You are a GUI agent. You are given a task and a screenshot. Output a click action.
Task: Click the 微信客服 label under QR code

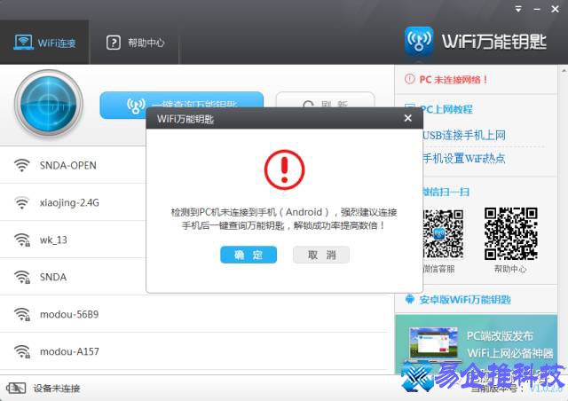[x=438, y=269]
